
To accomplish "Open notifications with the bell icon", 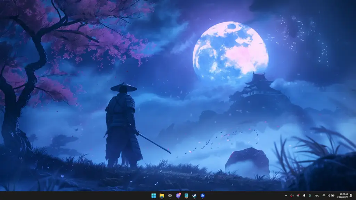I will click(351, 195).
